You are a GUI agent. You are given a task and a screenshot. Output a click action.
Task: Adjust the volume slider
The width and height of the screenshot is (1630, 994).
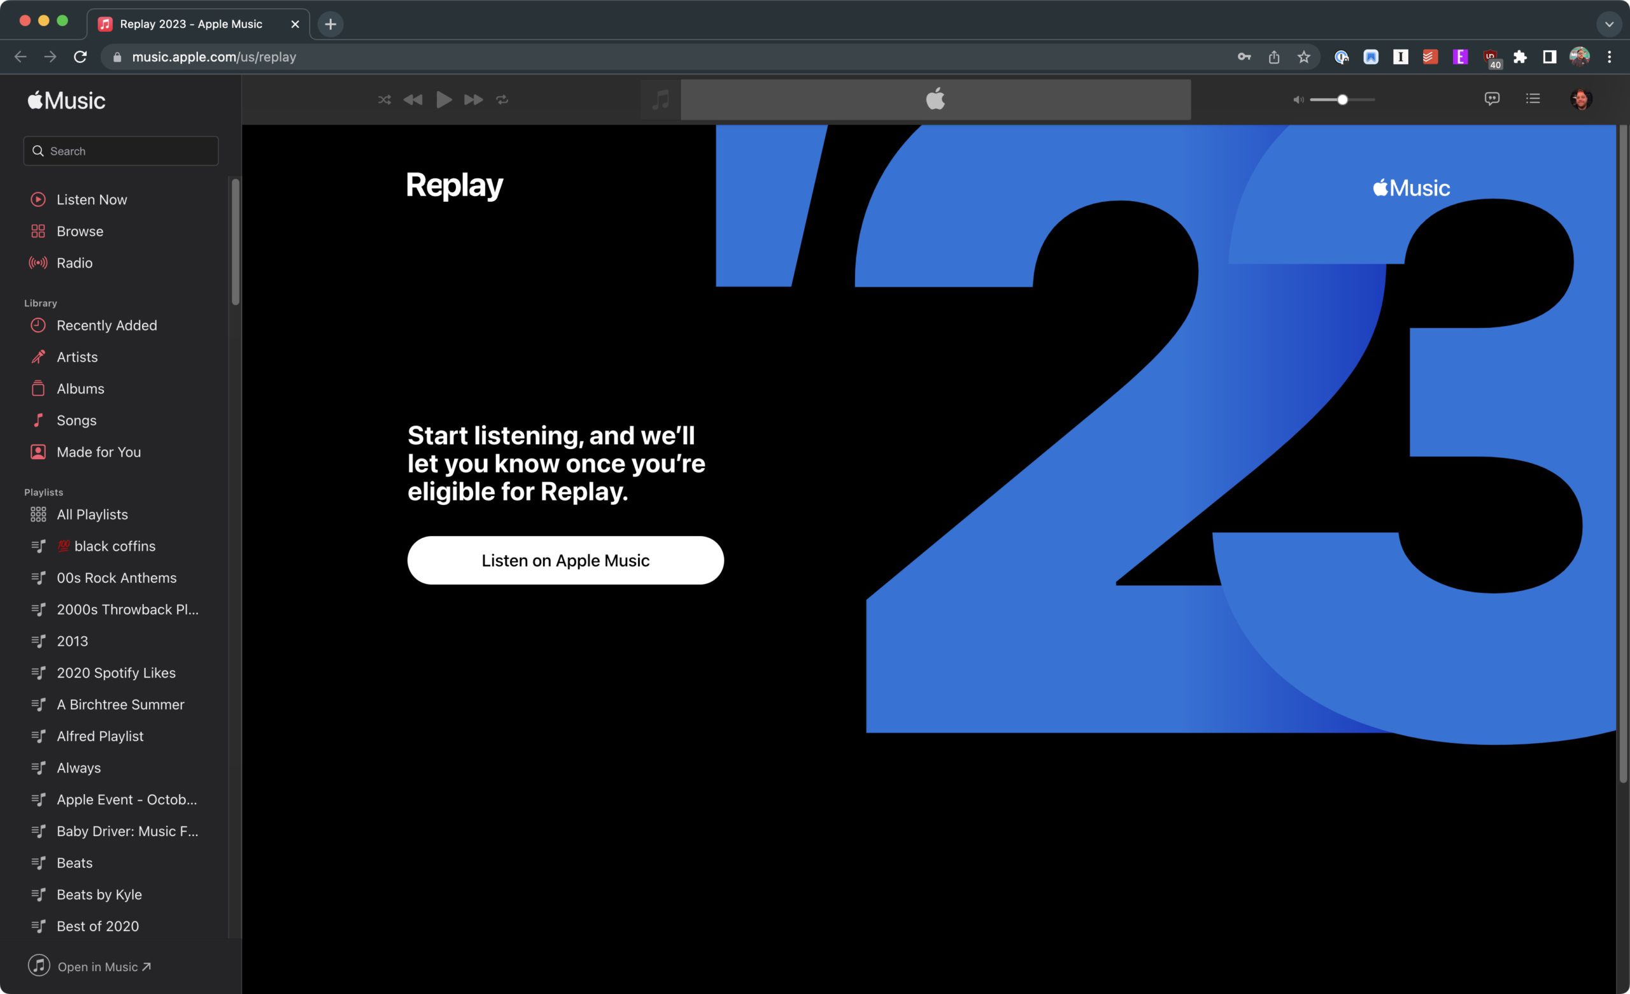click(x=1342, y=100)
